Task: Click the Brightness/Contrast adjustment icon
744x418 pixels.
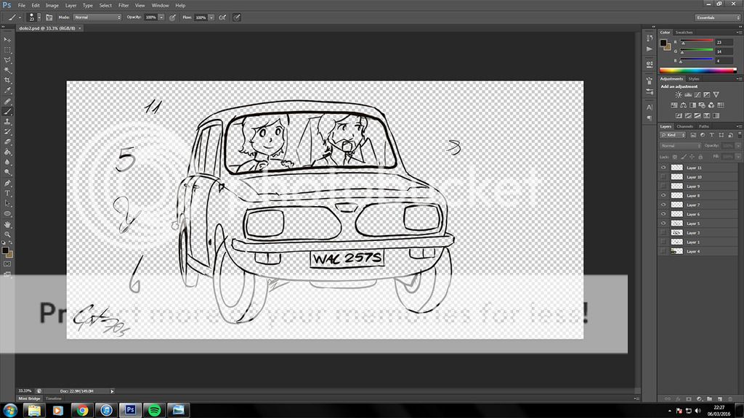Action: [x=678, y=95]
